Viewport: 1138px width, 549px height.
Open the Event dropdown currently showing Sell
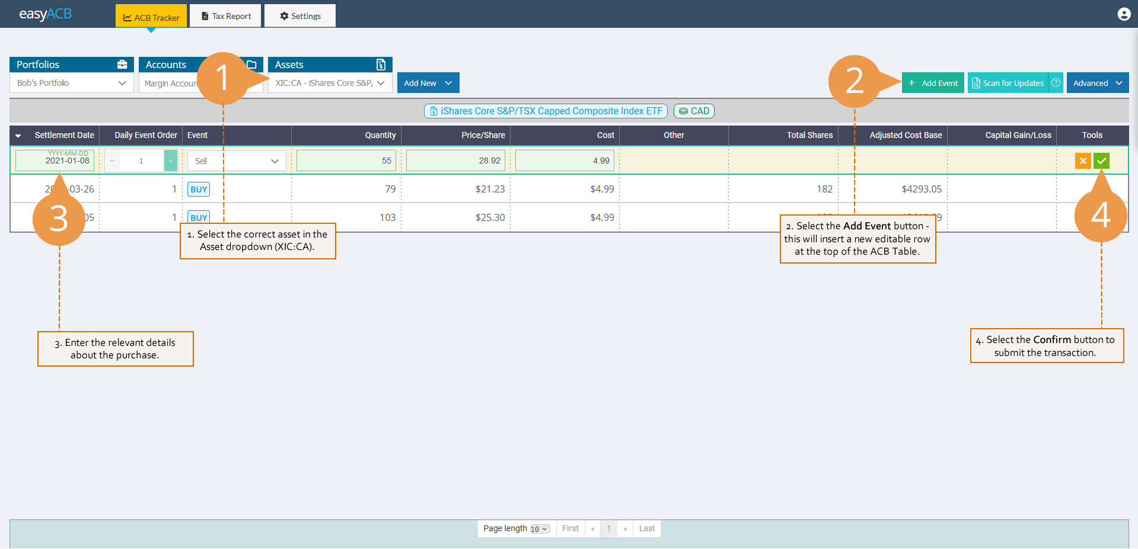pyautogui.click(x=236, y=160)
